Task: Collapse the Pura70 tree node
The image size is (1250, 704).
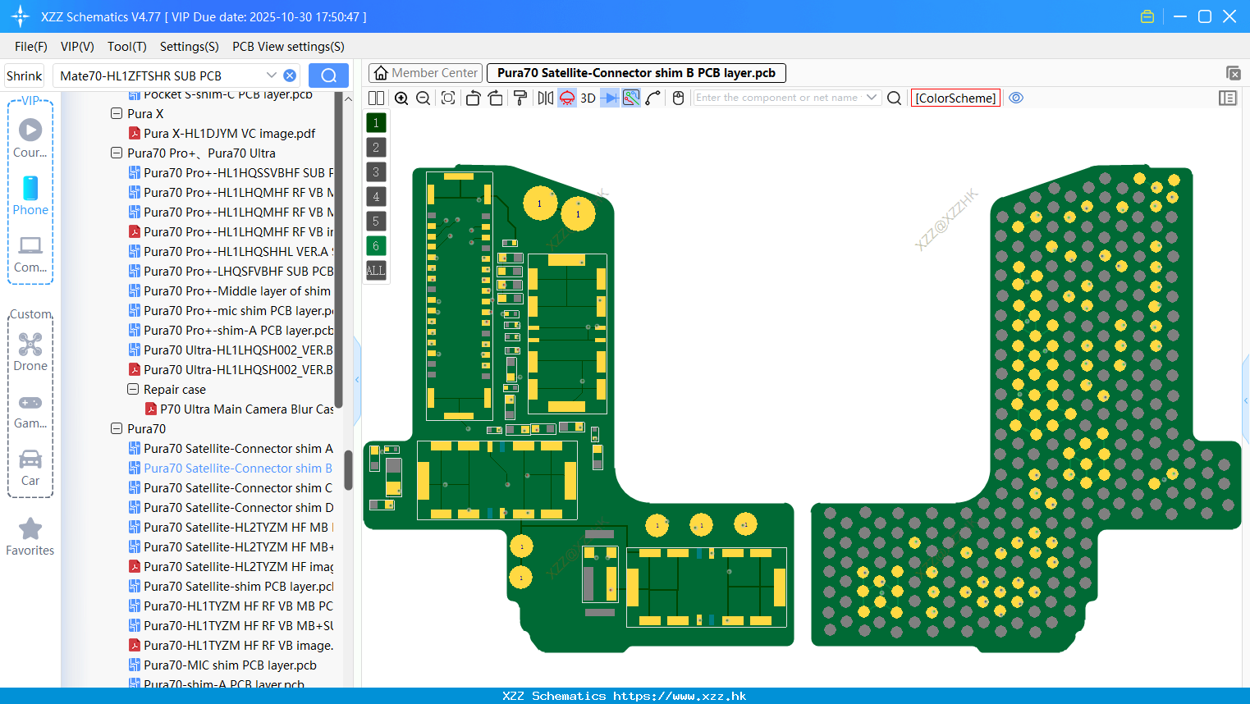Action: tap(117, 429)
